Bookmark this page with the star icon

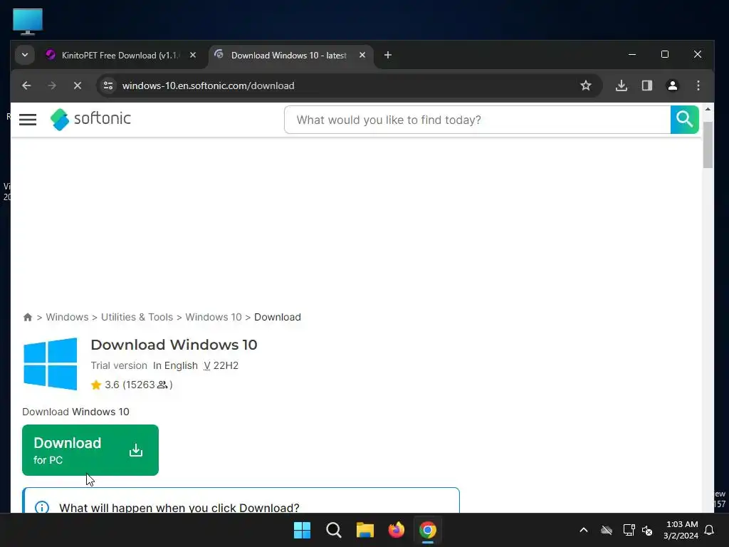point(586,85)
